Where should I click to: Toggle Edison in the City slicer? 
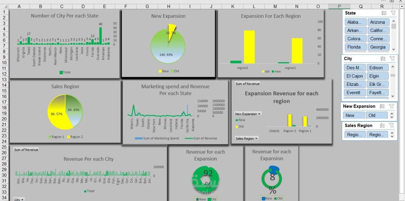click(x=377, y=67)
